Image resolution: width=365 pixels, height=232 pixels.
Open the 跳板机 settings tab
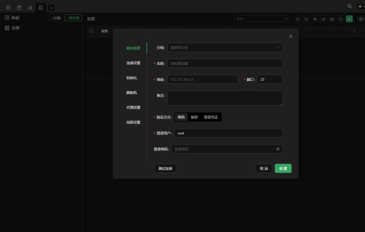coord(131,93)
